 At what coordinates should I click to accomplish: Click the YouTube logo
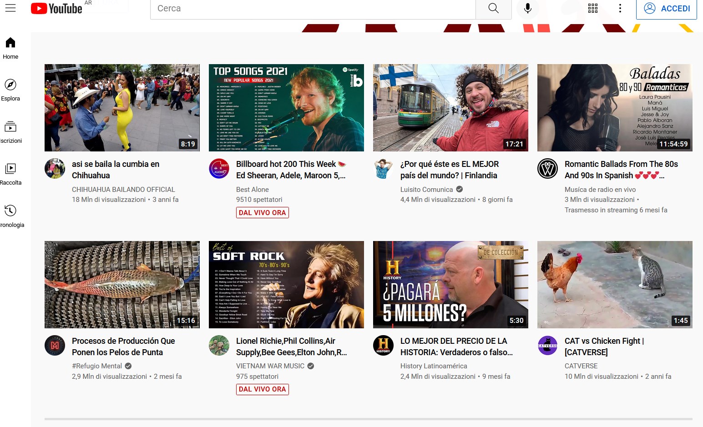coord(56,8)
